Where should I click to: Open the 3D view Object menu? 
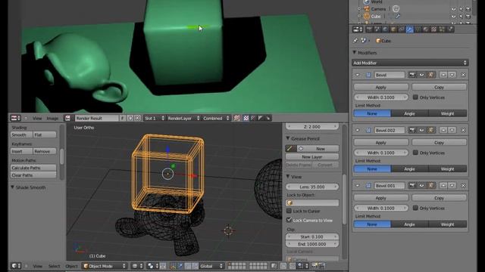tap(71, 266)
